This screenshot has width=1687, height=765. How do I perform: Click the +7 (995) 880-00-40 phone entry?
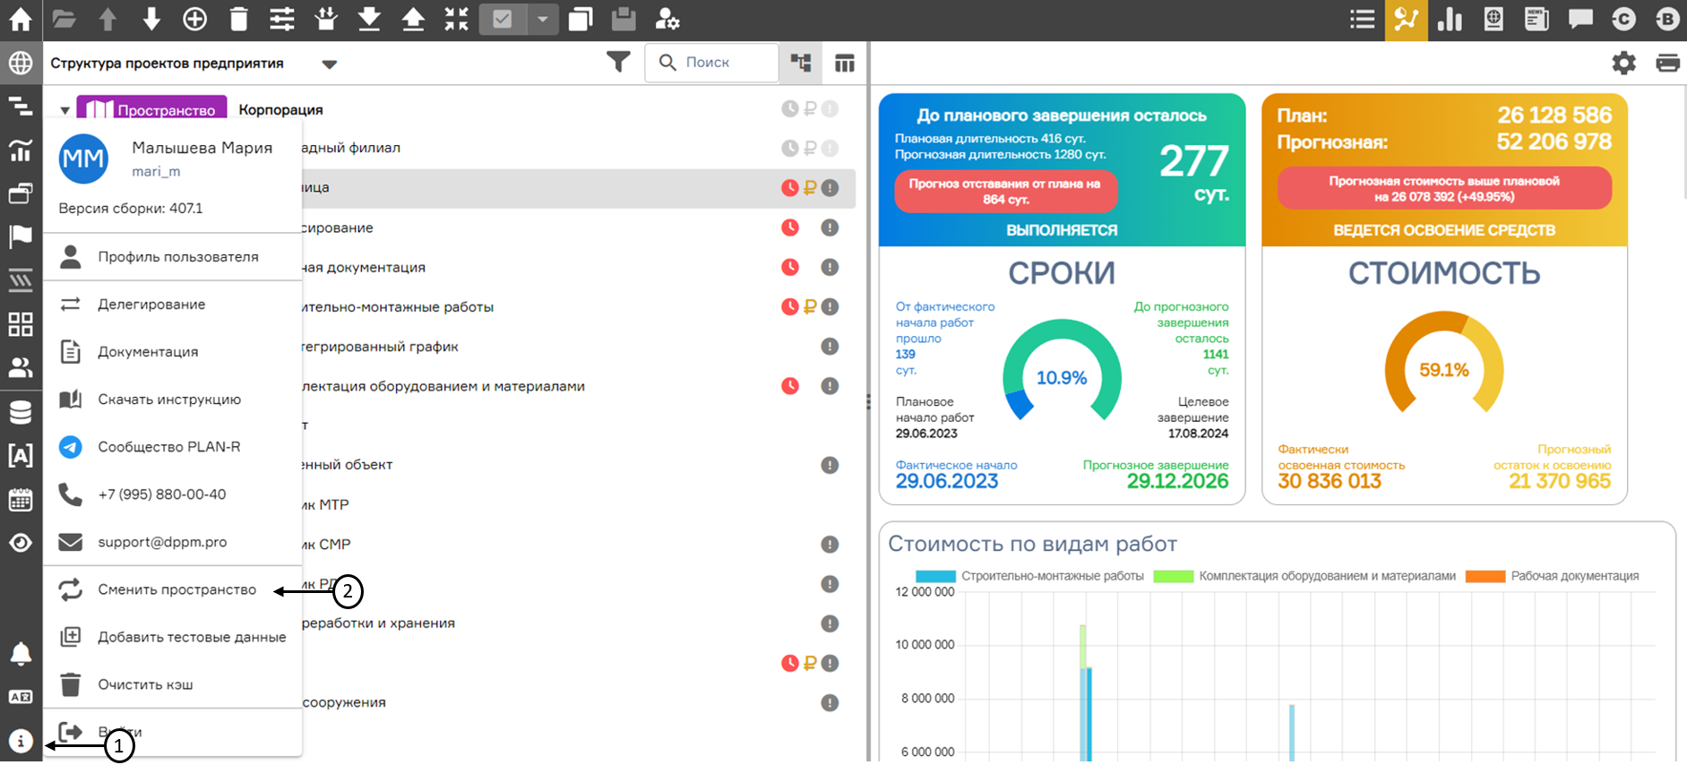click(172, 494)
